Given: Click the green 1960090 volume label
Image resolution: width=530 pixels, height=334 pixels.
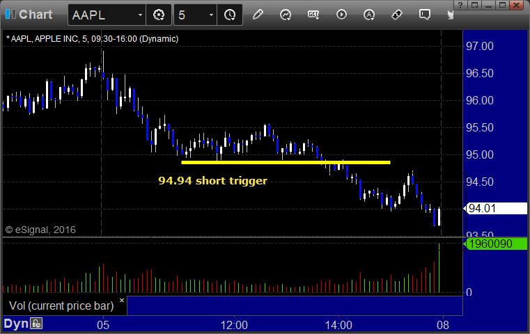Looking at the screenshot, I should point(496,244).
